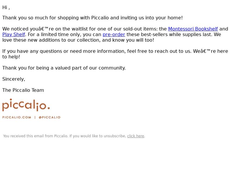Click the "Hi ," greeting line

coord(6,8)
